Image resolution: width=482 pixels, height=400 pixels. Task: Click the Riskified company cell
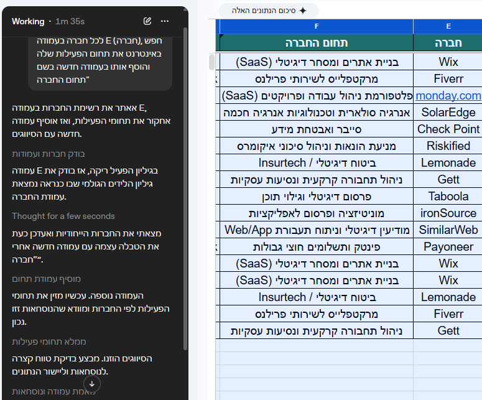pos(448,146)
